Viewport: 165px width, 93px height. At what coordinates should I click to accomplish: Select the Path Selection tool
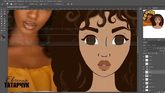click(x=2, y=28)
